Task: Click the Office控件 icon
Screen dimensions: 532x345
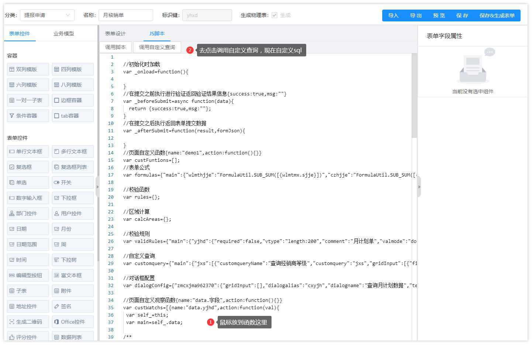Action: point(57,322)
